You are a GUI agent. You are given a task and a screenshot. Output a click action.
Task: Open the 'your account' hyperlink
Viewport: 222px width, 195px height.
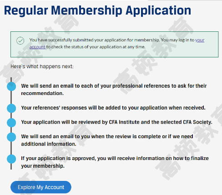(200, 40)
